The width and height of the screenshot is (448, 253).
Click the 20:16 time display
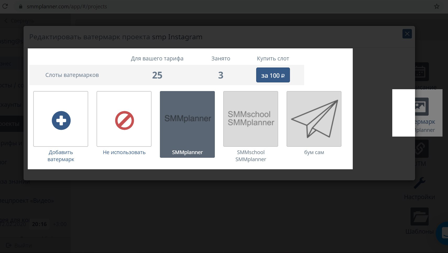pos(39,224)
